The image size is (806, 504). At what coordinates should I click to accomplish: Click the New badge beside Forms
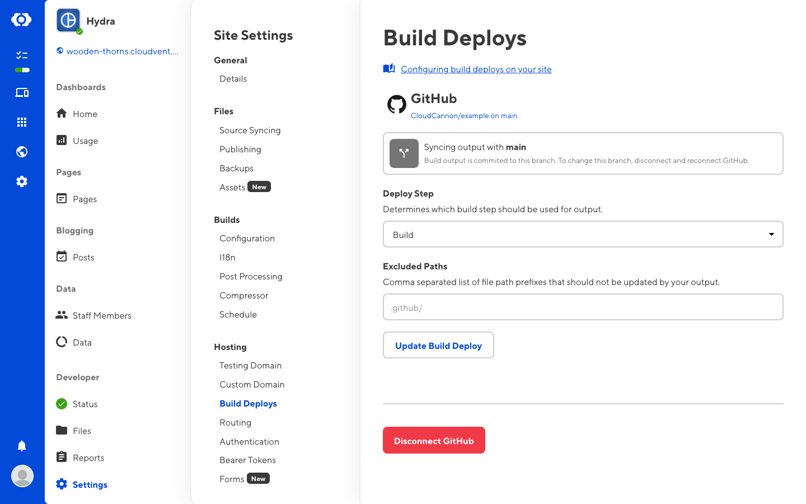coord(258,479)
